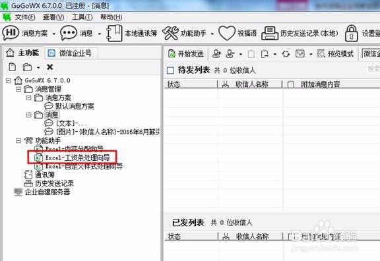The height and width of the screenshot is (261, 380).
Task: Open dropdown arrow beside clipboard minus icon
Action: click(275, 54)
